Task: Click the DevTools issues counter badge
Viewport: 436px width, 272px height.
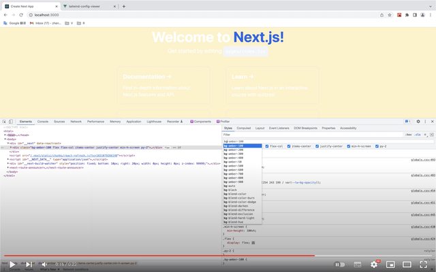Action: click(407, 122)
